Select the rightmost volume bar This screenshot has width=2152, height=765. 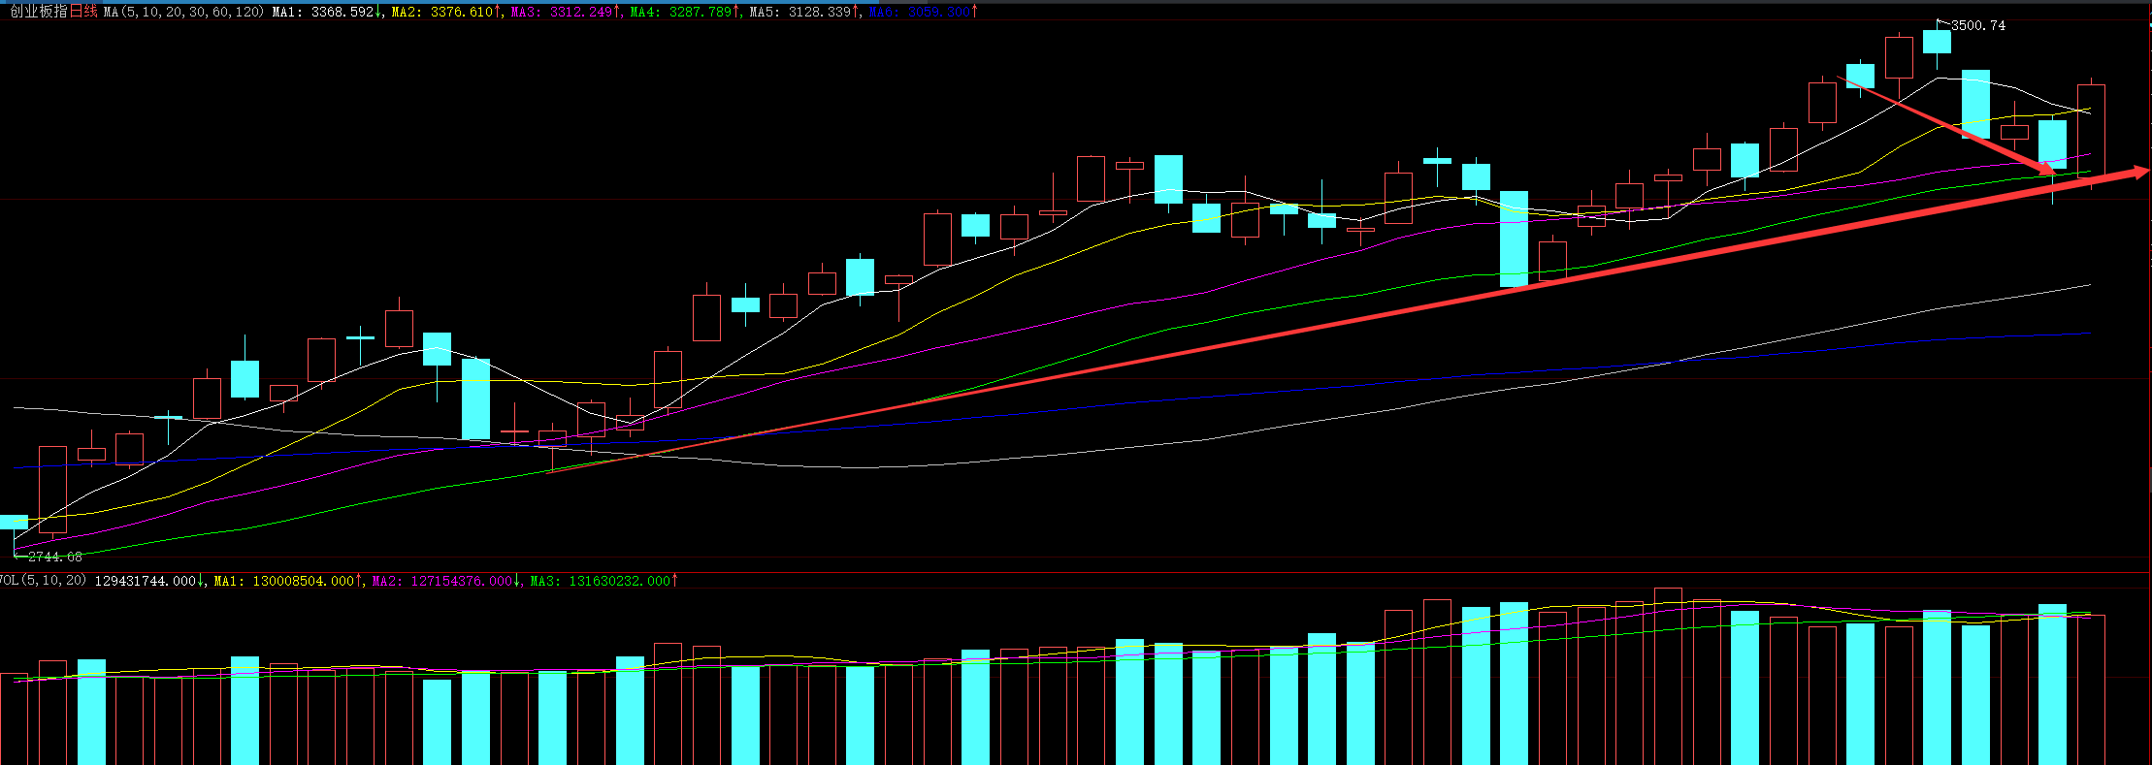[2091, 689]
